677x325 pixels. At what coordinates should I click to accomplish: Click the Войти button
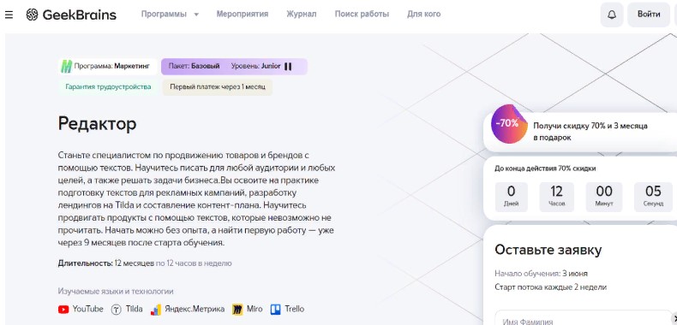(x=649, y=15)
